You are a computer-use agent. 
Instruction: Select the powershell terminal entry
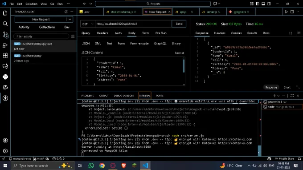(x=282, y=102)
